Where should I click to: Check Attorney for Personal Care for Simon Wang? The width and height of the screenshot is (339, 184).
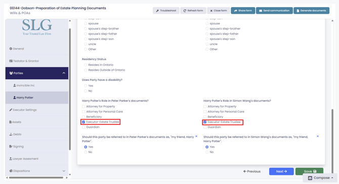(x=205, y=112)
